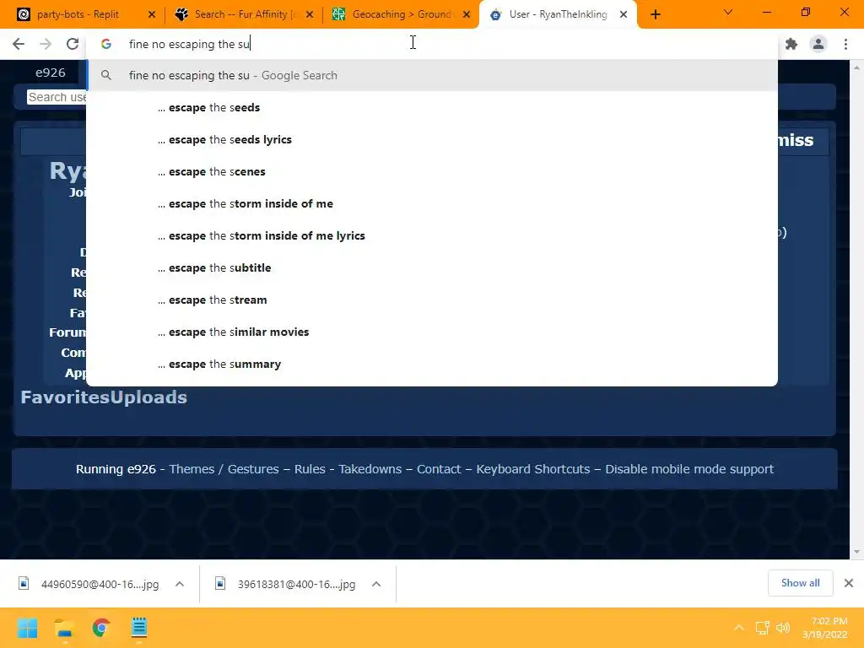Choose suggestion escape the seeds lyrics
This screenshot has width=864, height=648.
[x=432, y=139]
